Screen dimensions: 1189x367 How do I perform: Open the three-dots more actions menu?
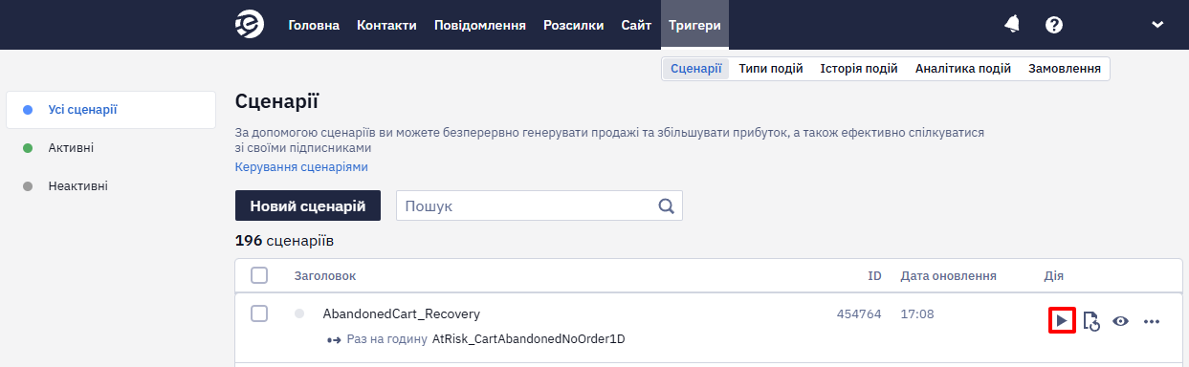click(1152, 321)
